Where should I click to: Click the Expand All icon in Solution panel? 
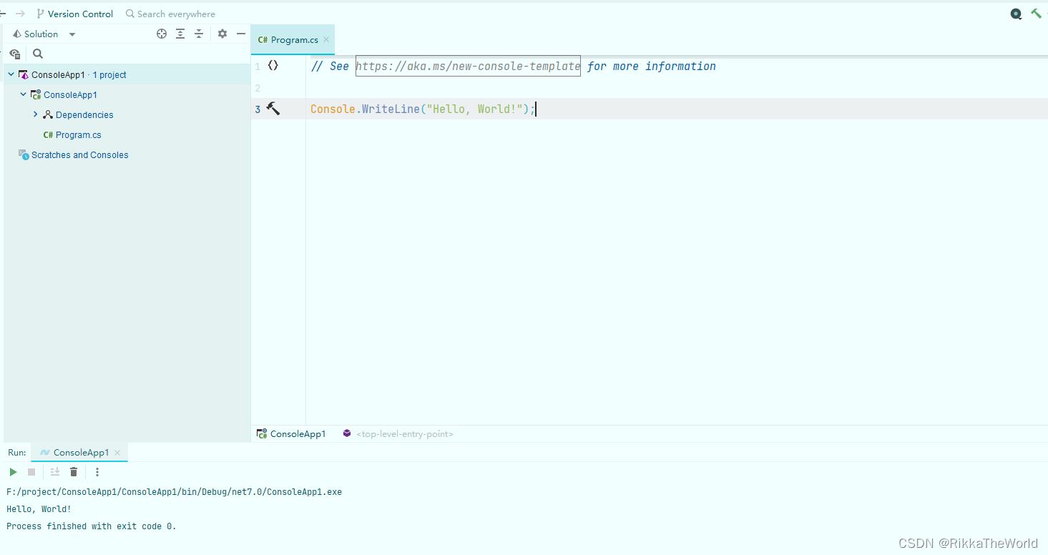pos(180,34)
